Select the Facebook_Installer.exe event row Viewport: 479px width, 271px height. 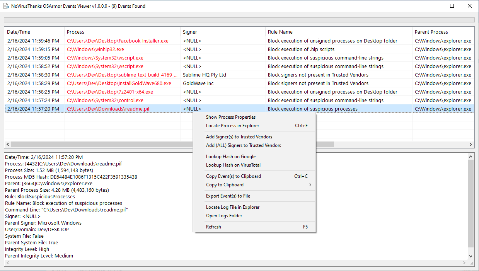click(239, 41)
